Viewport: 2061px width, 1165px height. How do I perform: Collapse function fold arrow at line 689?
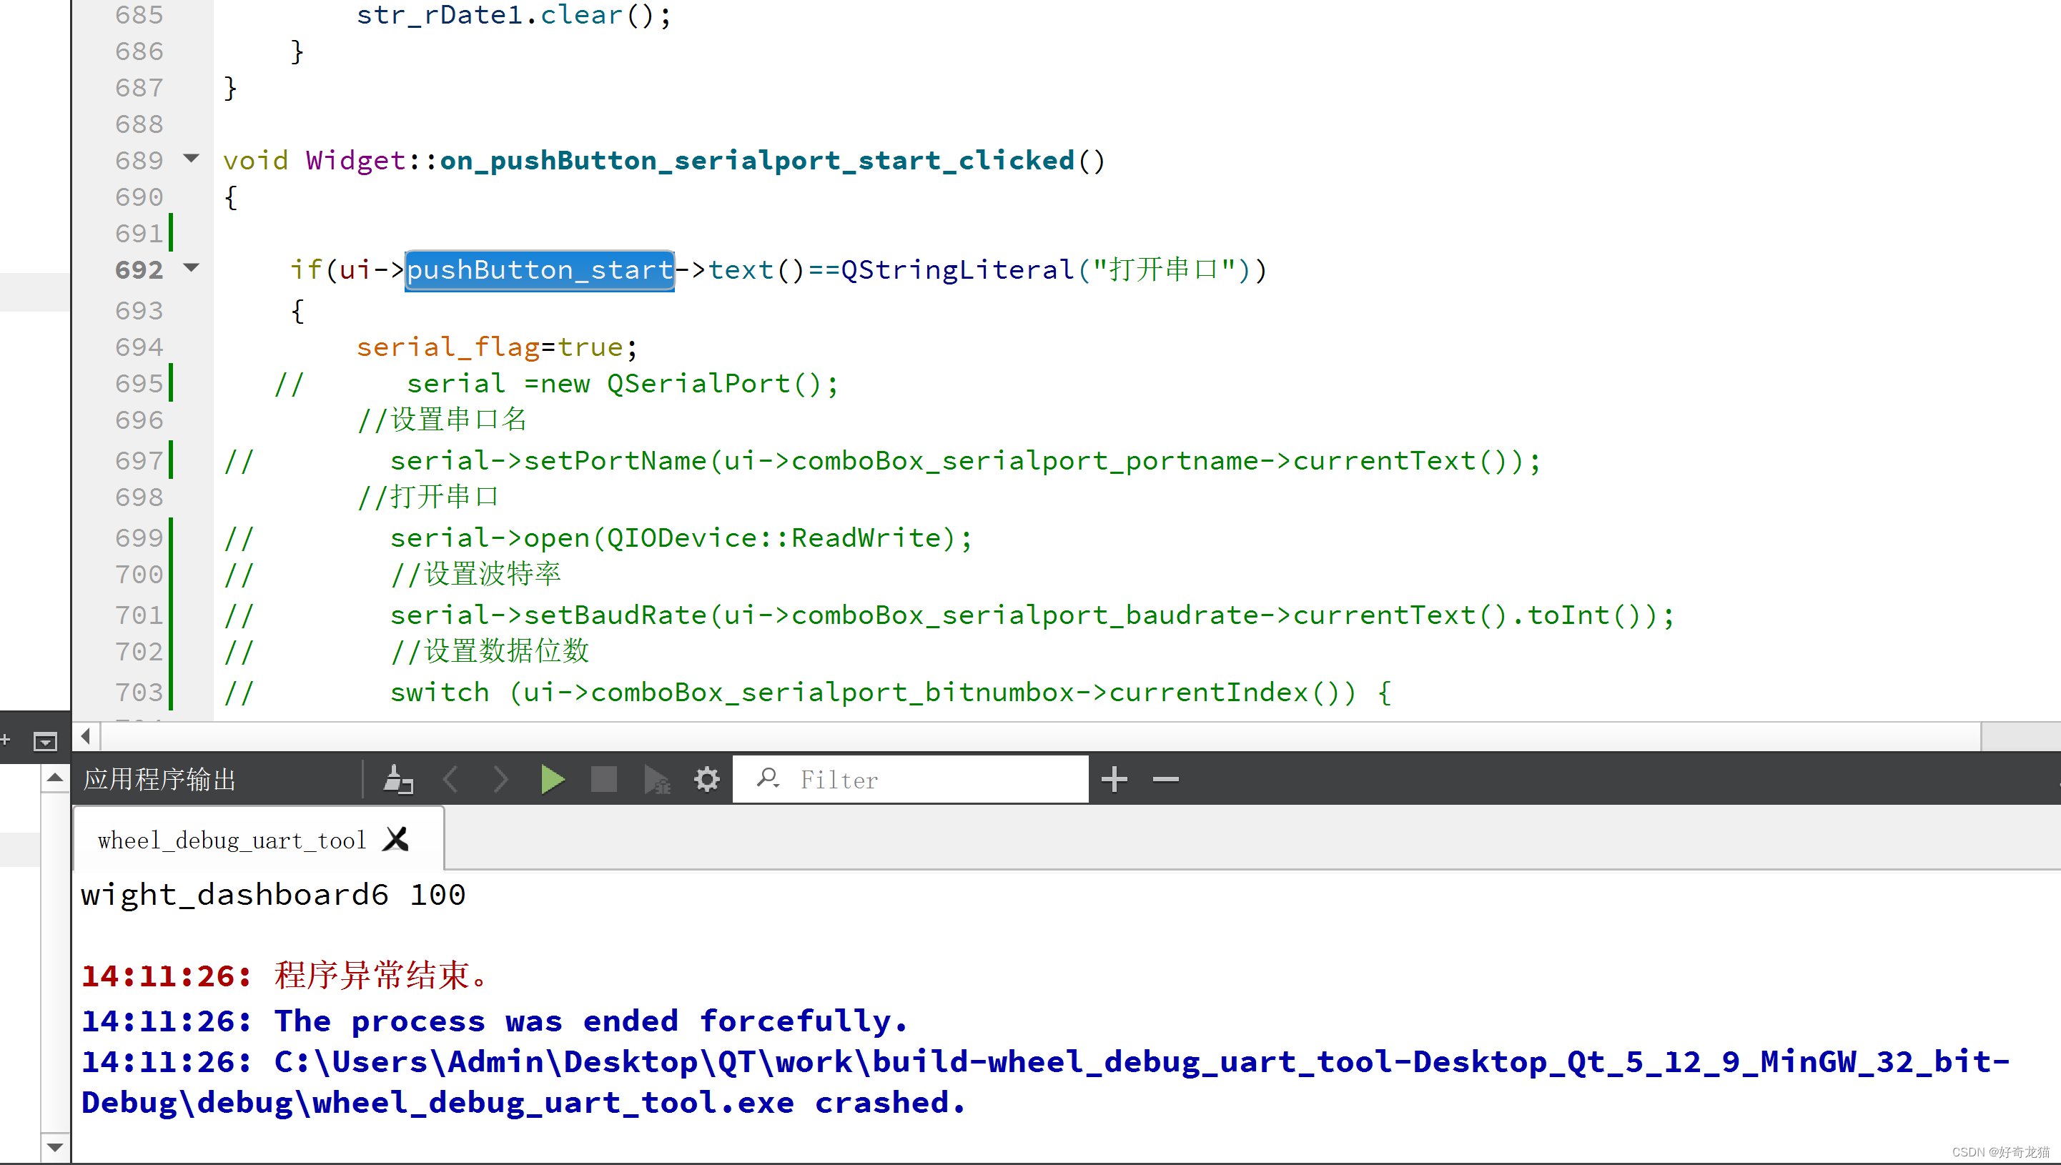tap(191, 159)
